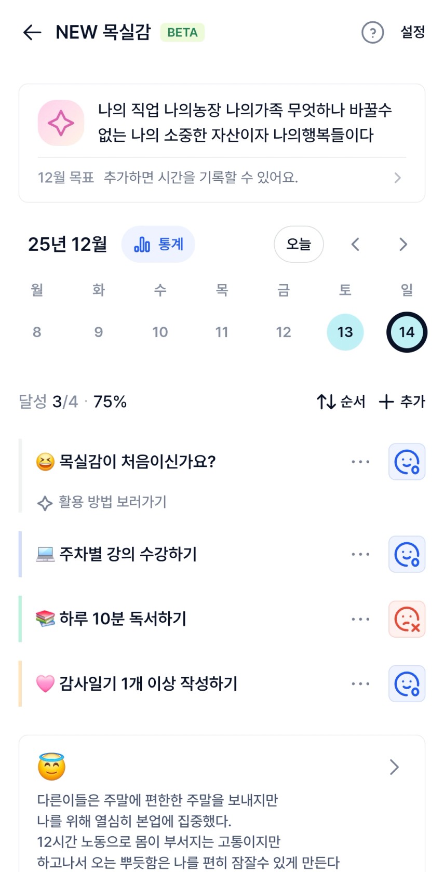Screen dimensions: 444x872
Task: Tap the pink sparkle motto icon
Action: pos(61,123)
